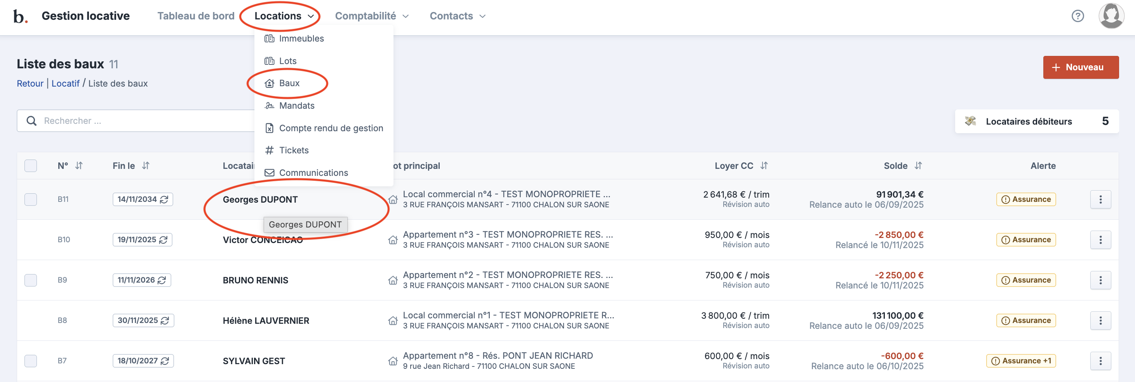Expand the Comptabilité dropdown
This screenshot has height=382, width=1135.
click(x=371, y=16)
